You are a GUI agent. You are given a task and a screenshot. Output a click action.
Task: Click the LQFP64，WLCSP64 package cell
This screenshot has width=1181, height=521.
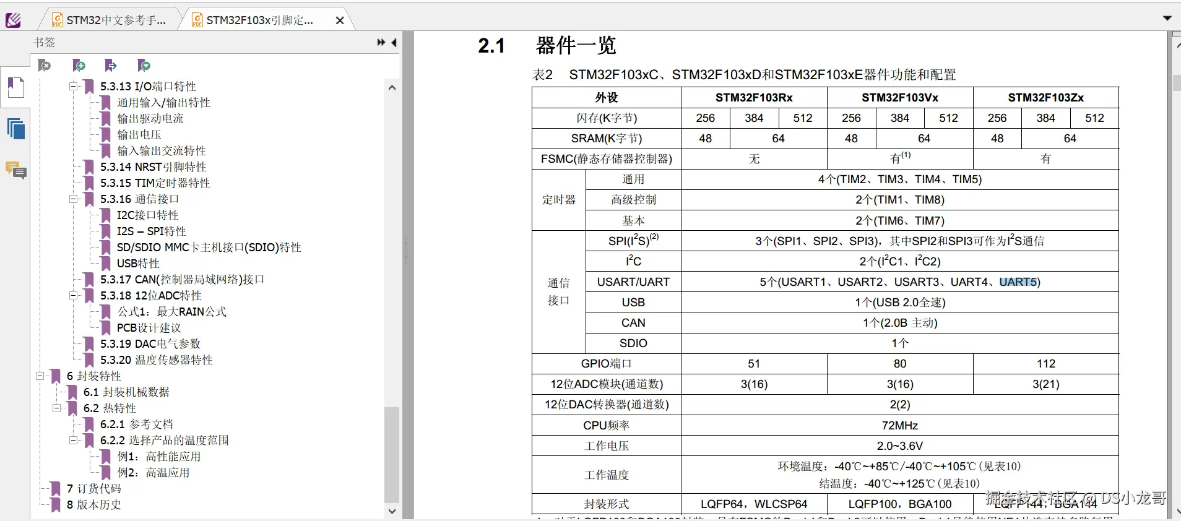coord(754,504)
